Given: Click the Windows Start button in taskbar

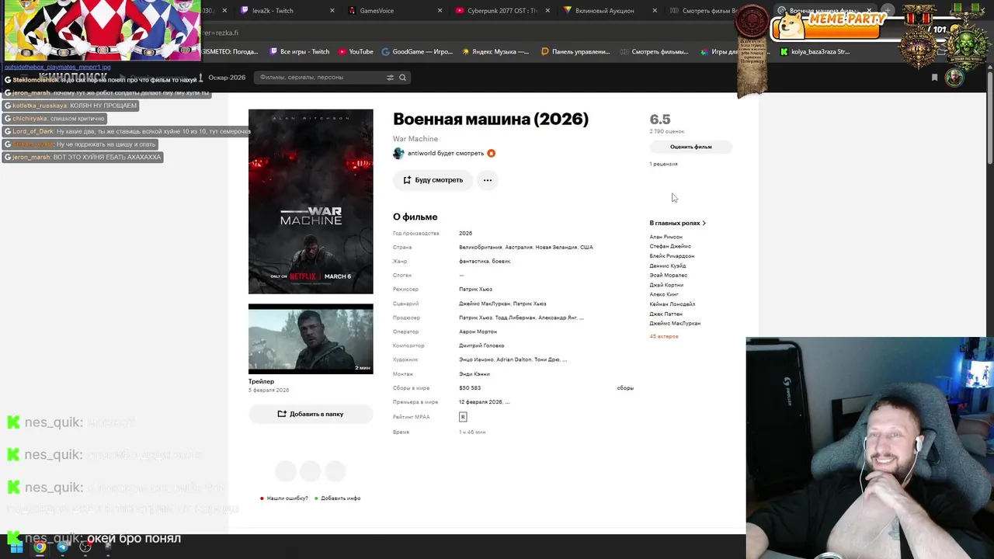Looking at the screenshot, I should pos(16,547).
